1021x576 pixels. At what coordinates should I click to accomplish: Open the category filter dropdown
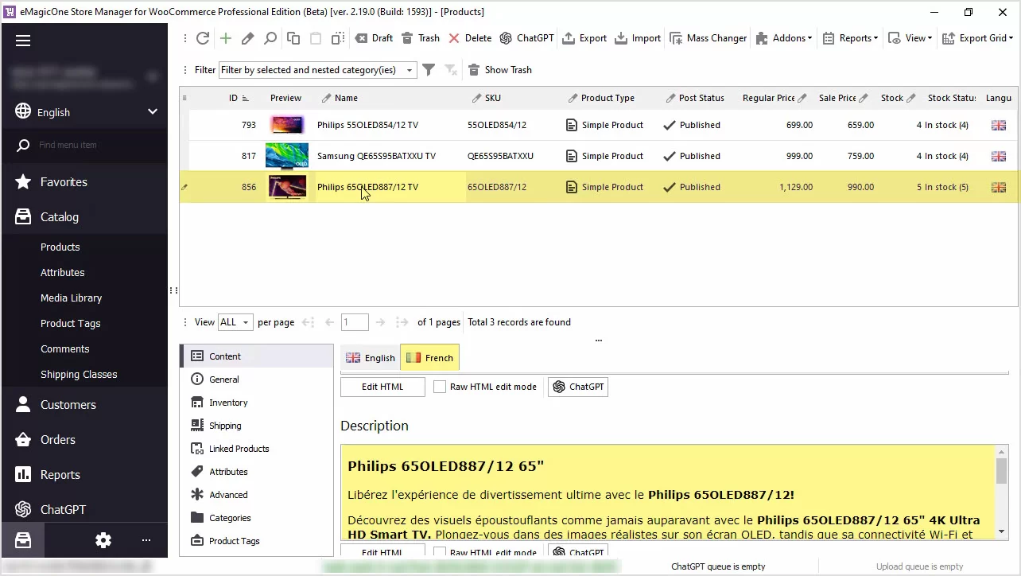[409, 70]
